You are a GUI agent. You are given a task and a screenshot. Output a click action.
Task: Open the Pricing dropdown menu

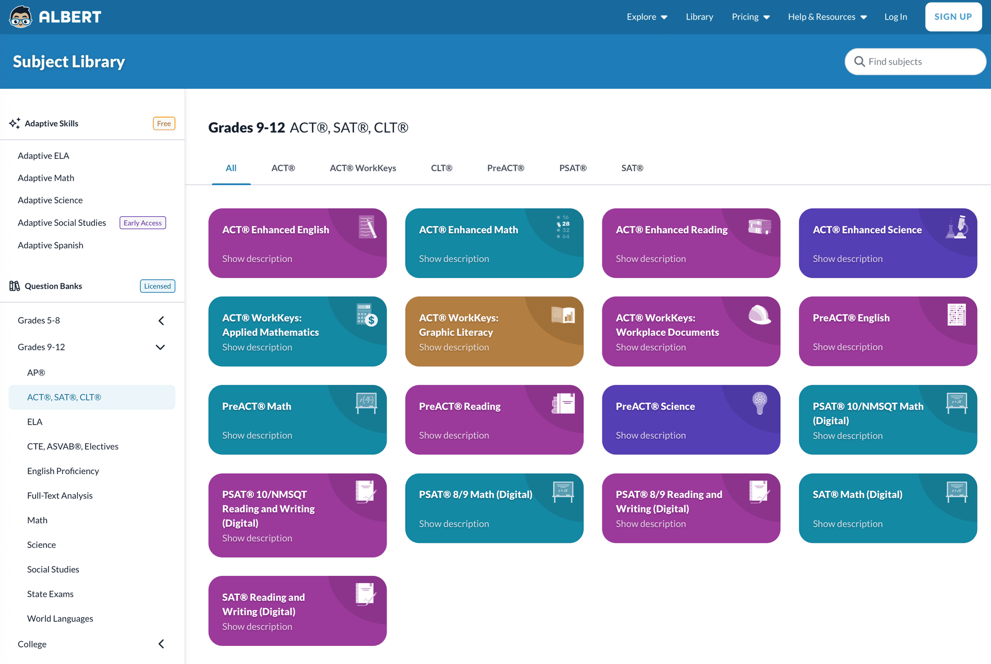(x=750, y=17)
